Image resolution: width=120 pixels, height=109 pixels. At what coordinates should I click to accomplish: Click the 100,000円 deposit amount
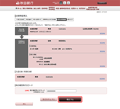48,58
